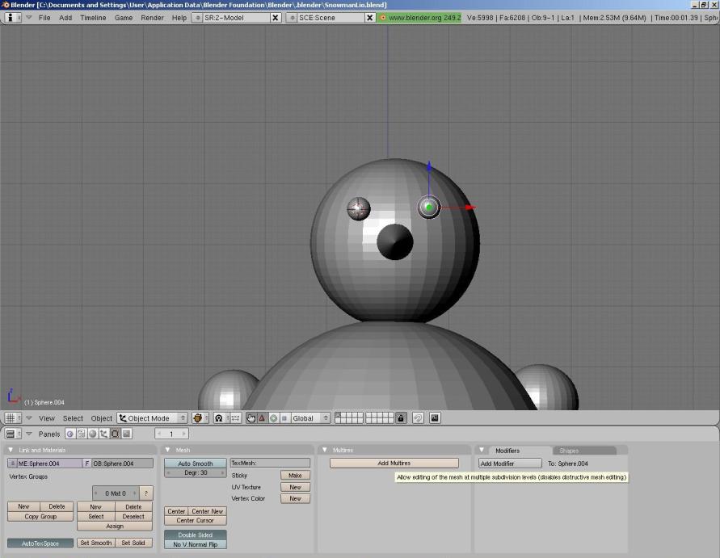This screenshot has height=558, width=720.
Task: Click the Logic buttons Pac-man icon
Action: [x=71, y=434]
